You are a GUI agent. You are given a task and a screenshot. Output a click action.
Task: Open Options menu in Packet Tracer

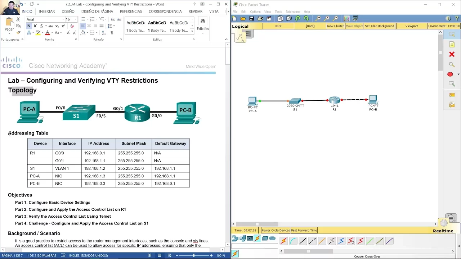[255, 12]
